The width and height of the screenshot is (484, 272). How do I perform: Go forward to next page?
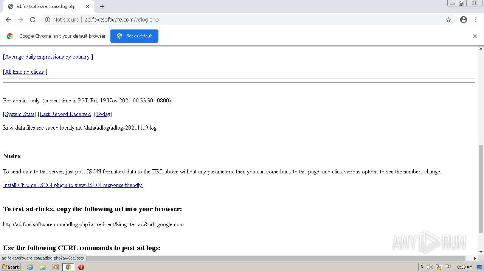coord(20,20)
